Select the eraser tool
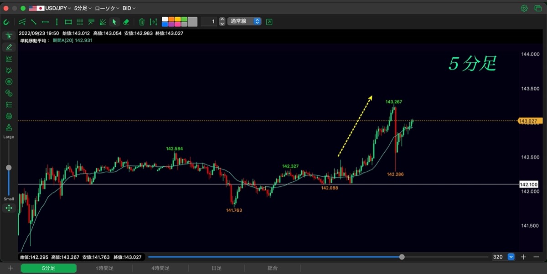This screenshot has height=274, width=547. (126, 21)
